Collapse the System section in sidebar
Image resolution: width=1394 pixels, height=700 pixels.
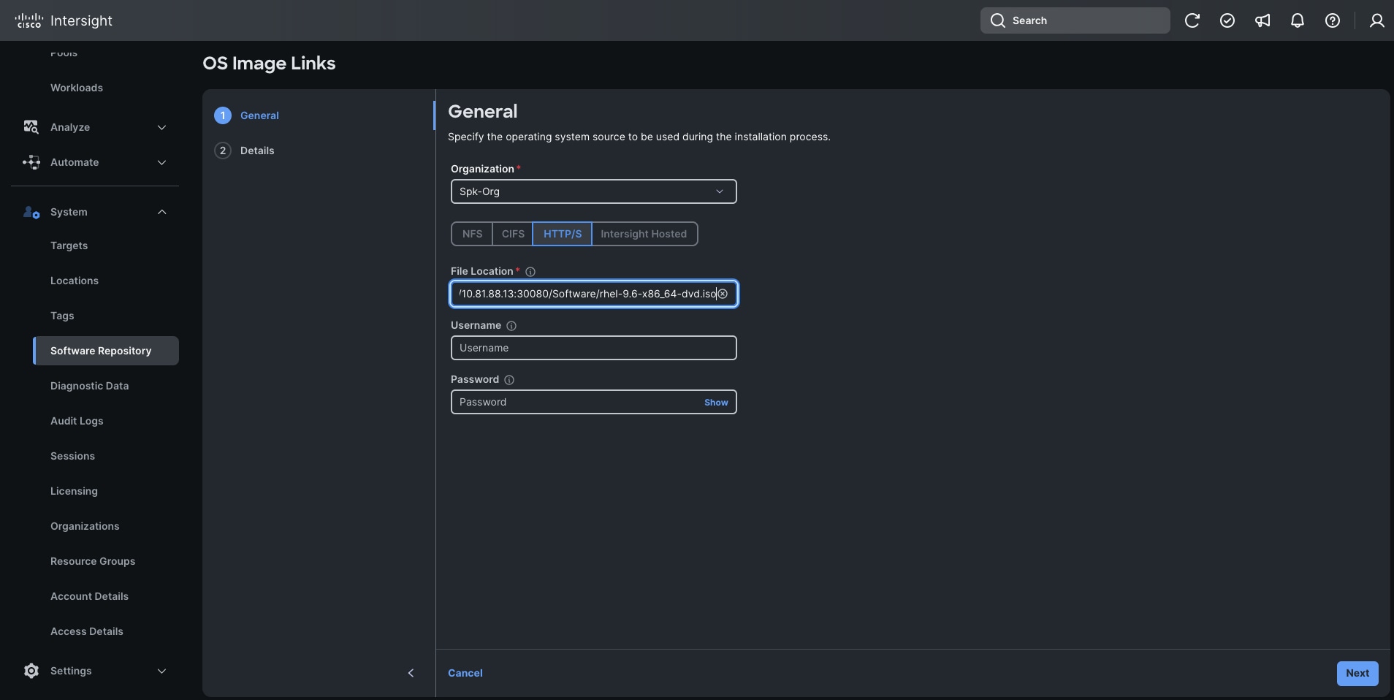[161, 212]
